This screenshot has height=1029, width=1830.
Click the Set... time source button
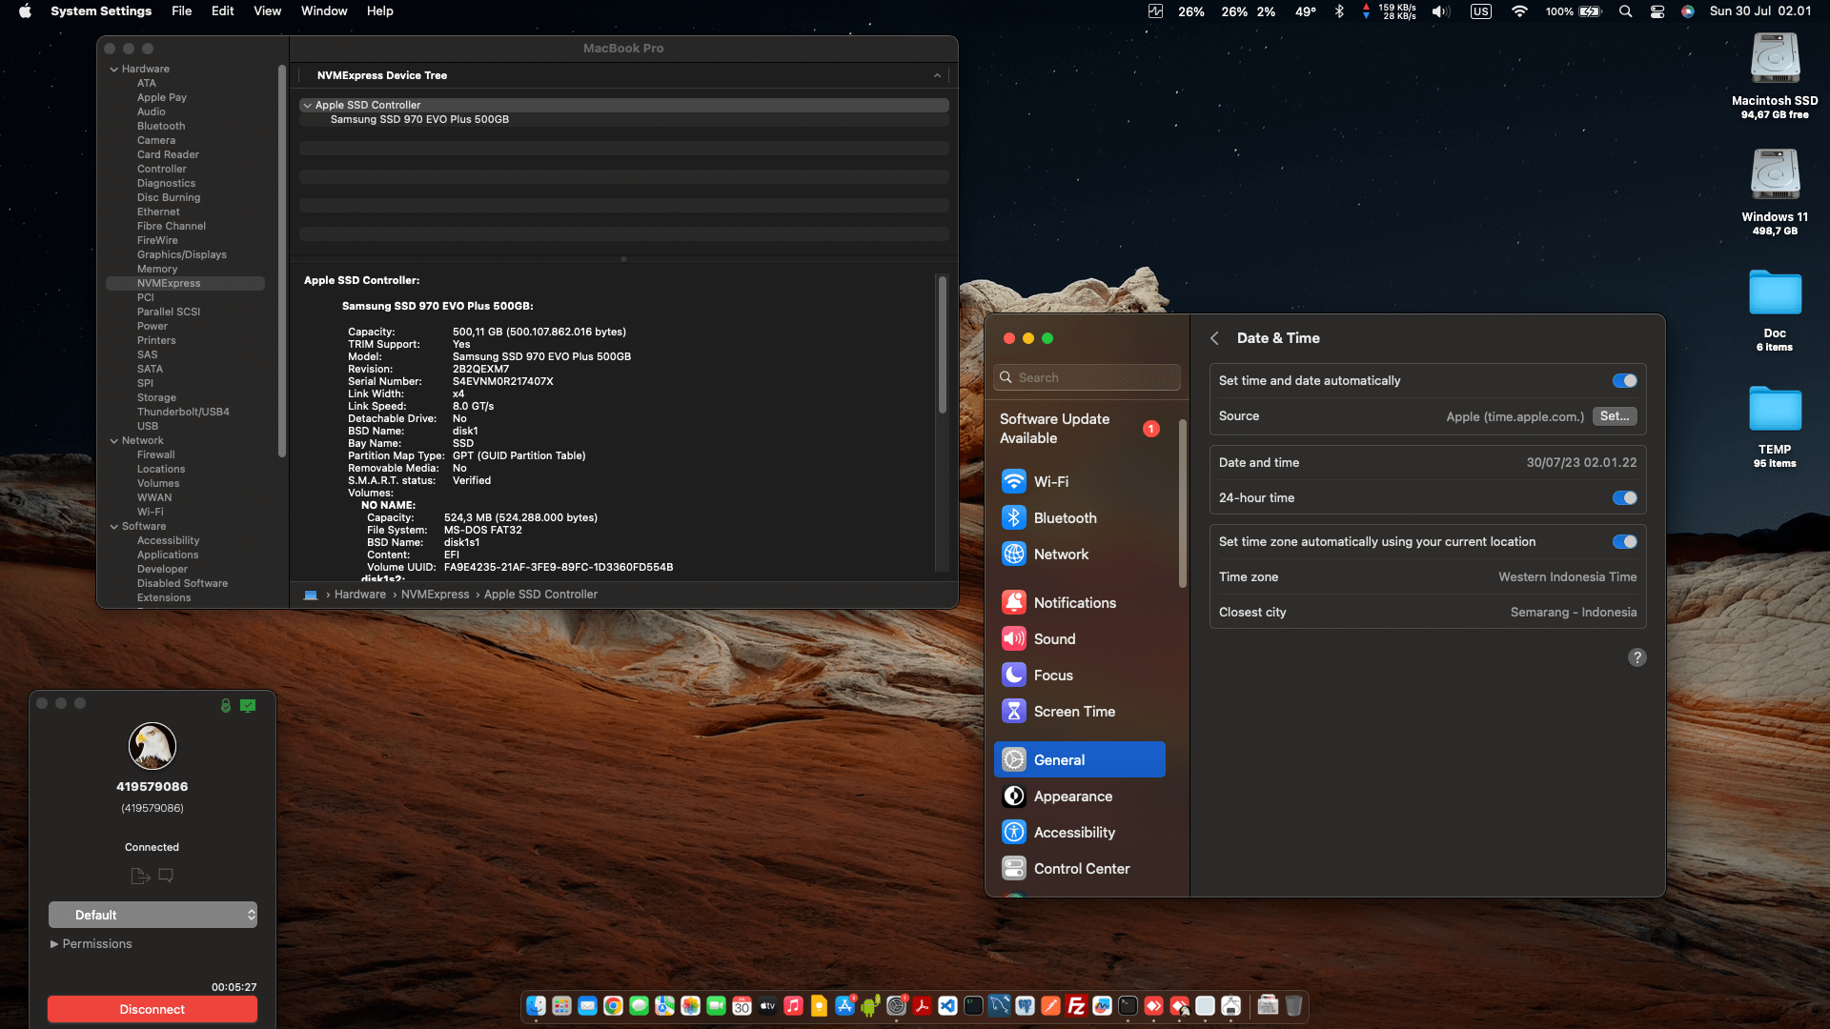tap(1615, 416)
